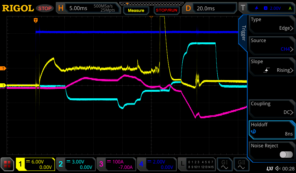Click the LXI network status icon

tap(269, 168)
